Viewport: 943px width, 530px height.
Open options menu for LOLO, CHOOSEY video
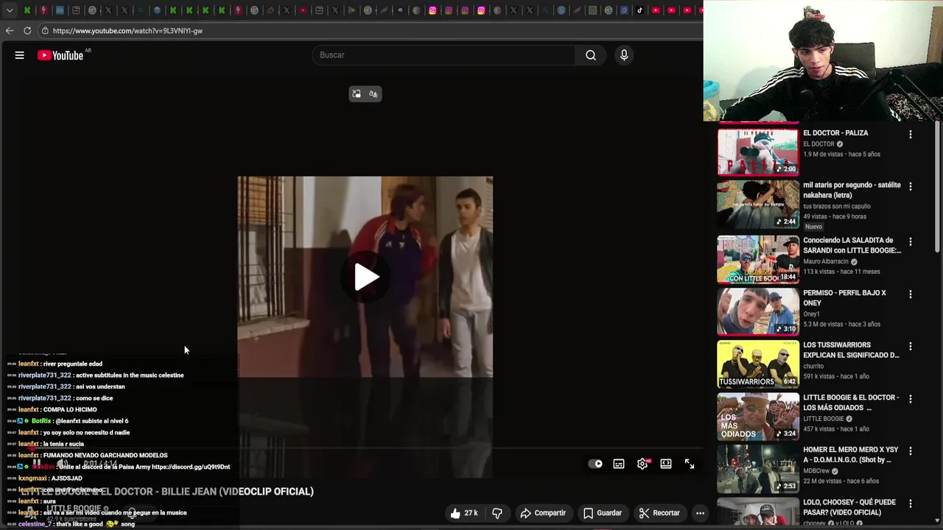tap(911, 504)
